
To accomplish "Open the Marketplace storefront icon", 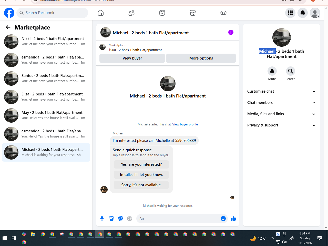I will [193, 13].
